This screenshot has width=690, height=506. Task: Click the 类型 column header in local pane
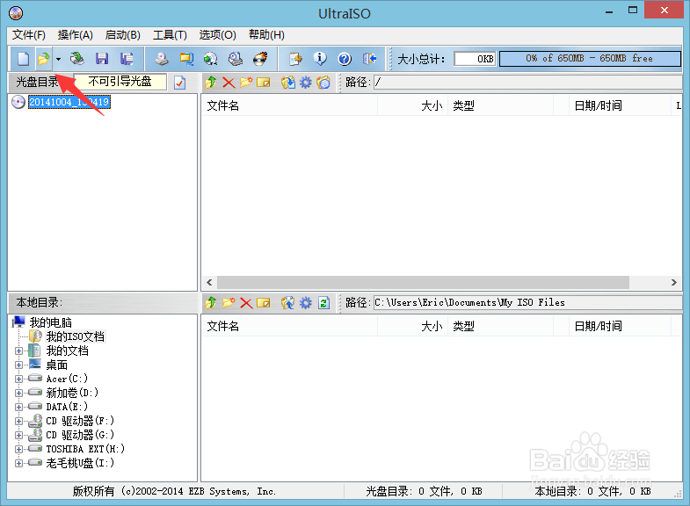500,326
